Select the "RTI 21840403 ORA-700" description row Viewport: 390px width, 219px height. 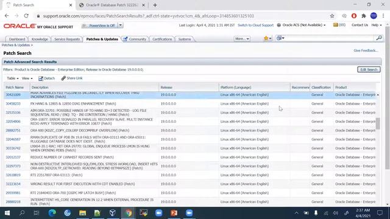[x=73, y=193]
